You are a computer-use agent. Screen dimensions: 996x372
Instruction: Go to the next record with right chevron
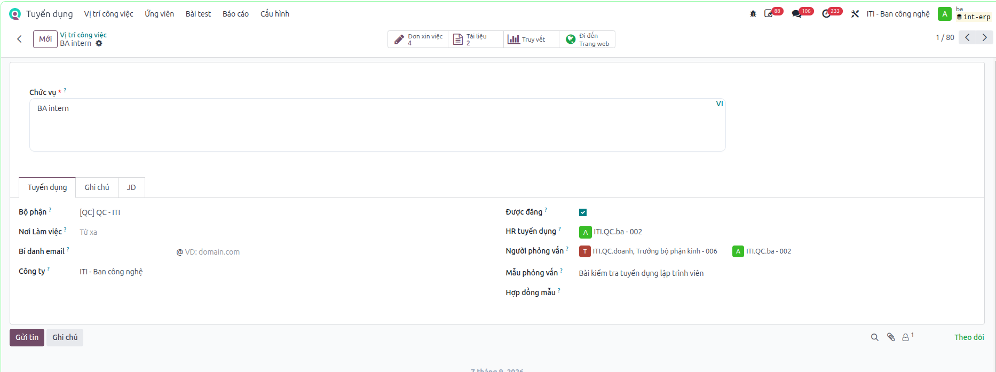985,37
